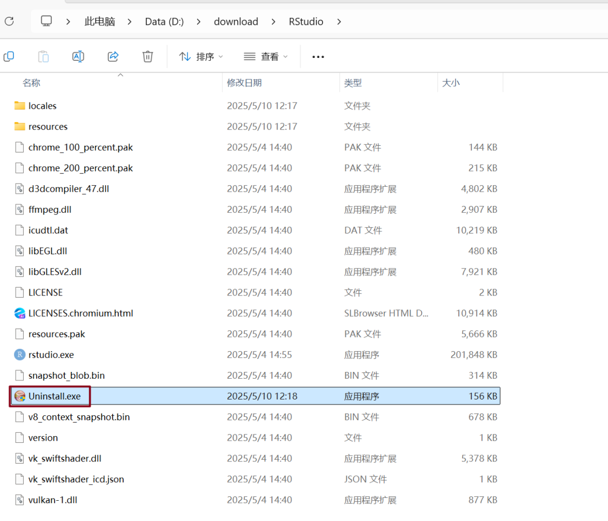Select the Uninstall.exe application icon
Viewport: 608px width, 521px height.
pyautogui.click(x=20, y=396)
